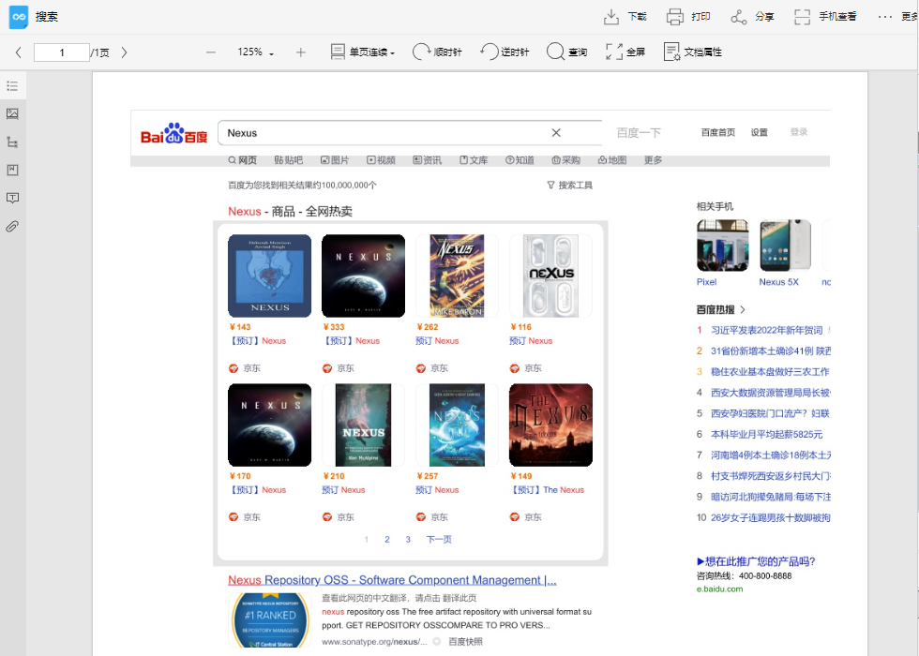The height and width of the screenshot is (656, 919).
Task: Open the annotation comment sidebar icon
Action: click(12, 198)
